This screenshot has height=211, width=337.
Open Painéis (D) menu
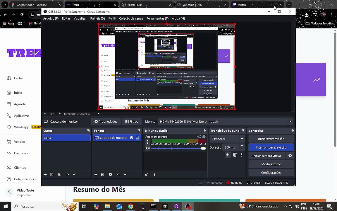coord(98,18)
